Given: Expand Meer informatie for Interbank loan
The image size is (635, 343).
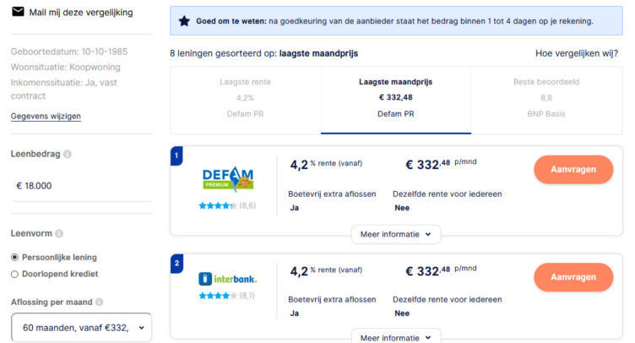Looking at the screenshot, I should (395, 337).
